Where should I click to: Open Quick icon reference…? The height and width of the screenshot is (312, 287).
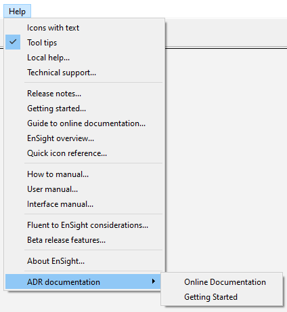click(x=84, y=153)
